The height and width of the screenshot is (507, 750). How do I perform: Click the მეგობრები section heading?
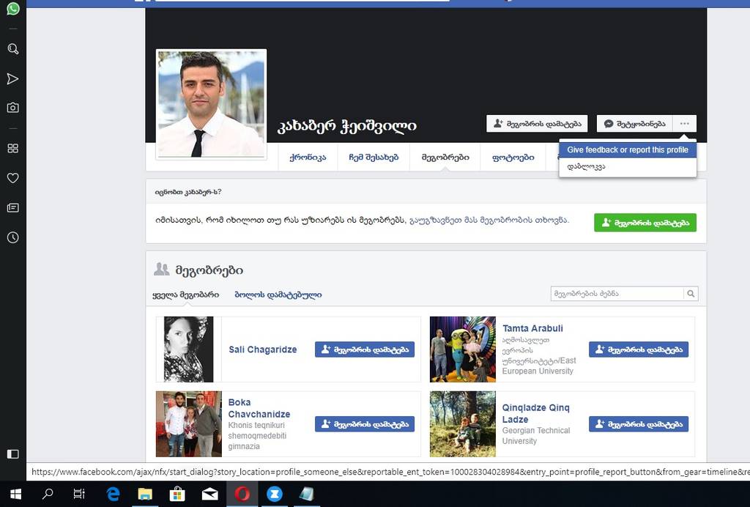209,270
